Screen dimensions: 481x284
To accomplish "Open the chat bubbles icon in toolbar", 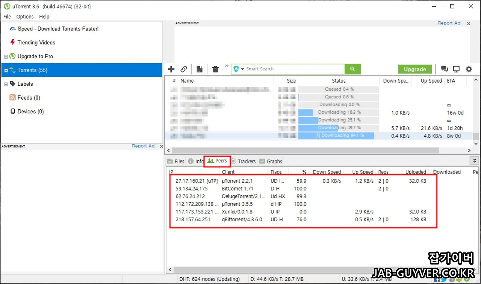I will coord(444,69).
